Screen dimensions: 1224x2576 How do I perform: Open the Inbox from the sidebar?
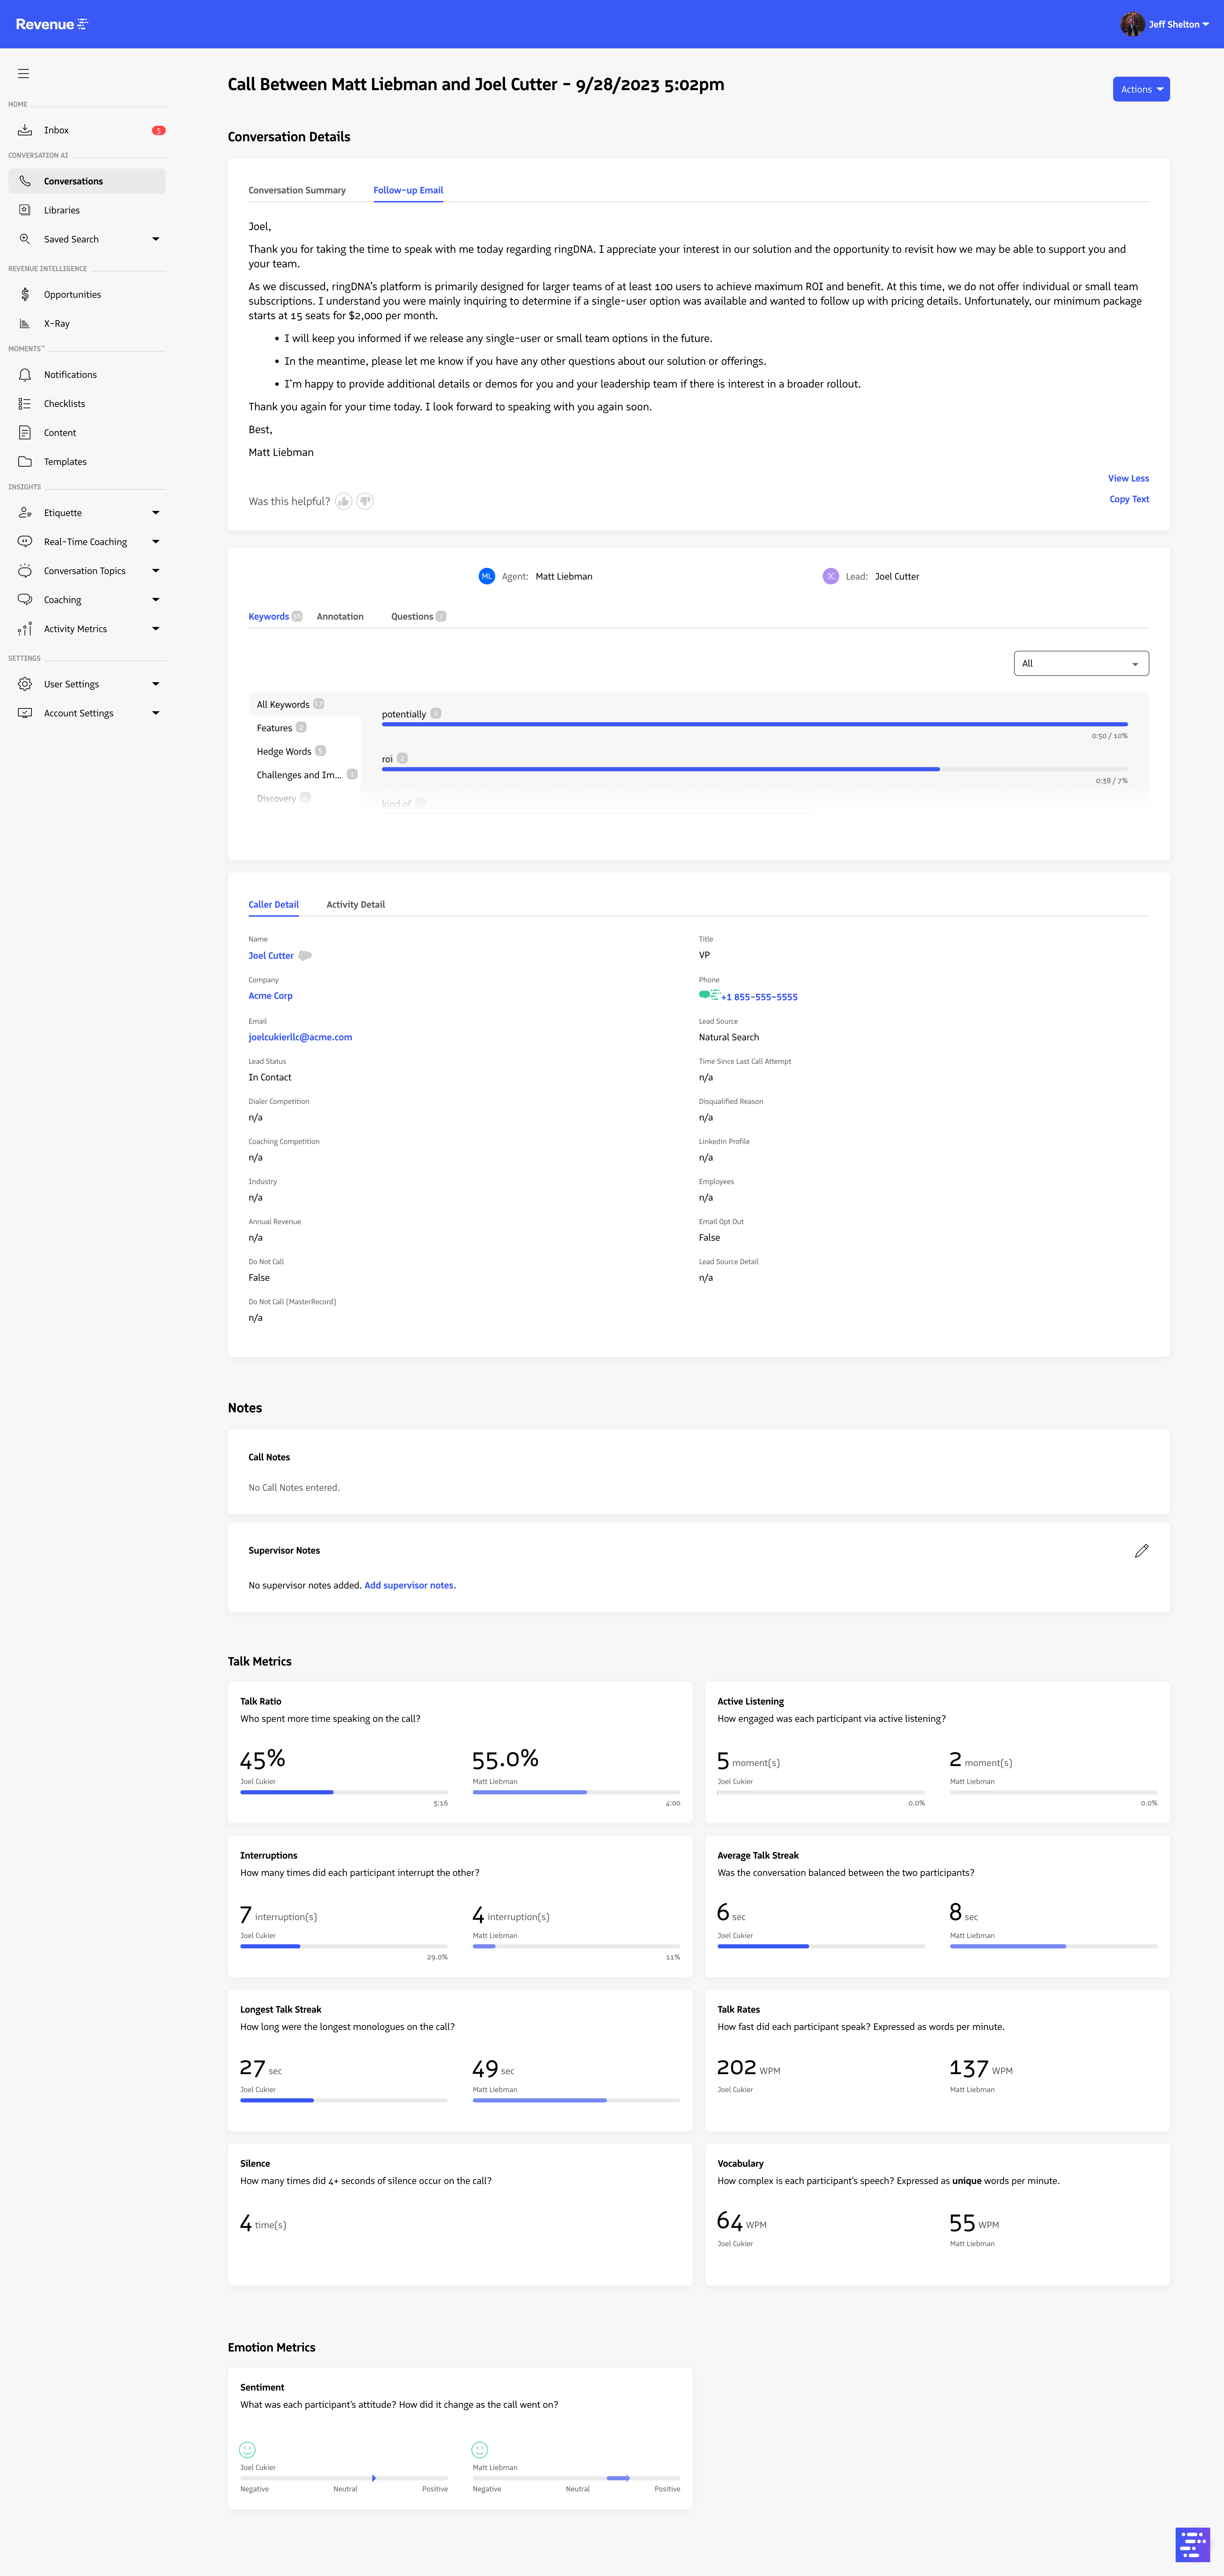56,130
